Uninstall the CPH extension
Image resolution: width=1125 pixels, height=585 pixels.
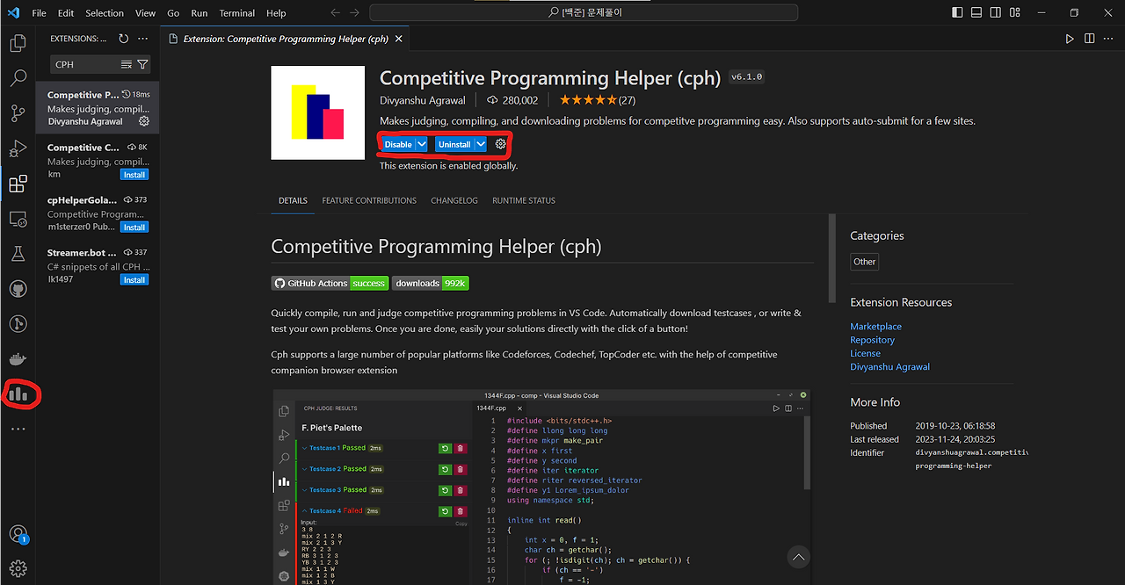click(x=454, y=144)
